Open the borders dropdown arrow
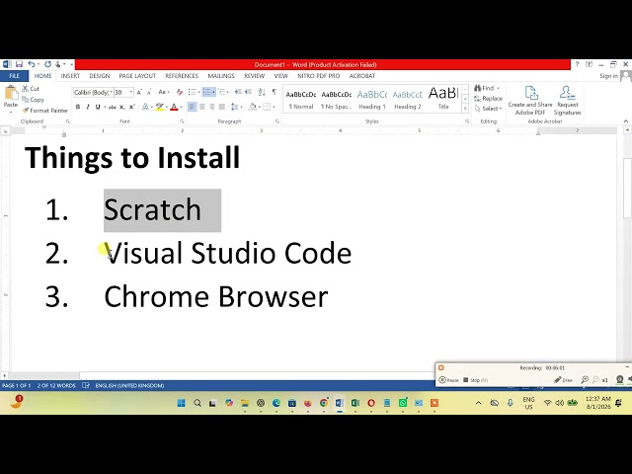The height and width of the screenshot is (474, 632). tap(274, 108)
